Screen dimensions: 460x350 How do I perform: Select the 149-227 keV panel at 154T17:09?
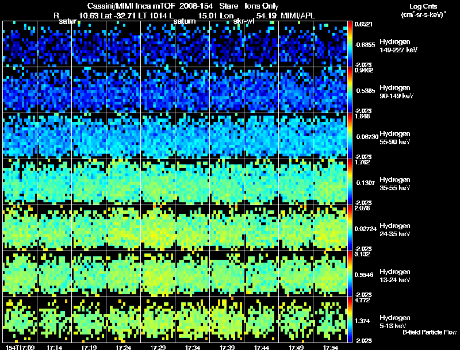click(20, 44)
